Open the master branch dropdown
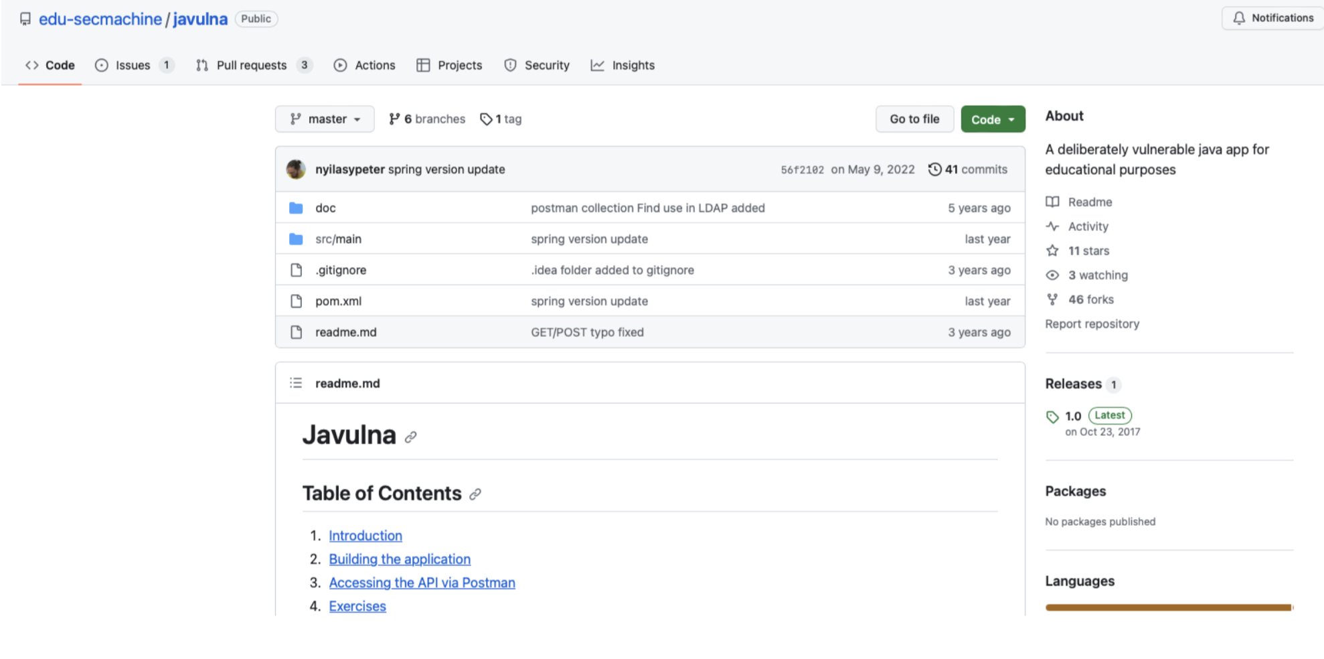Viewport: 1324px width, 659px height. click(x=325, y=119)
